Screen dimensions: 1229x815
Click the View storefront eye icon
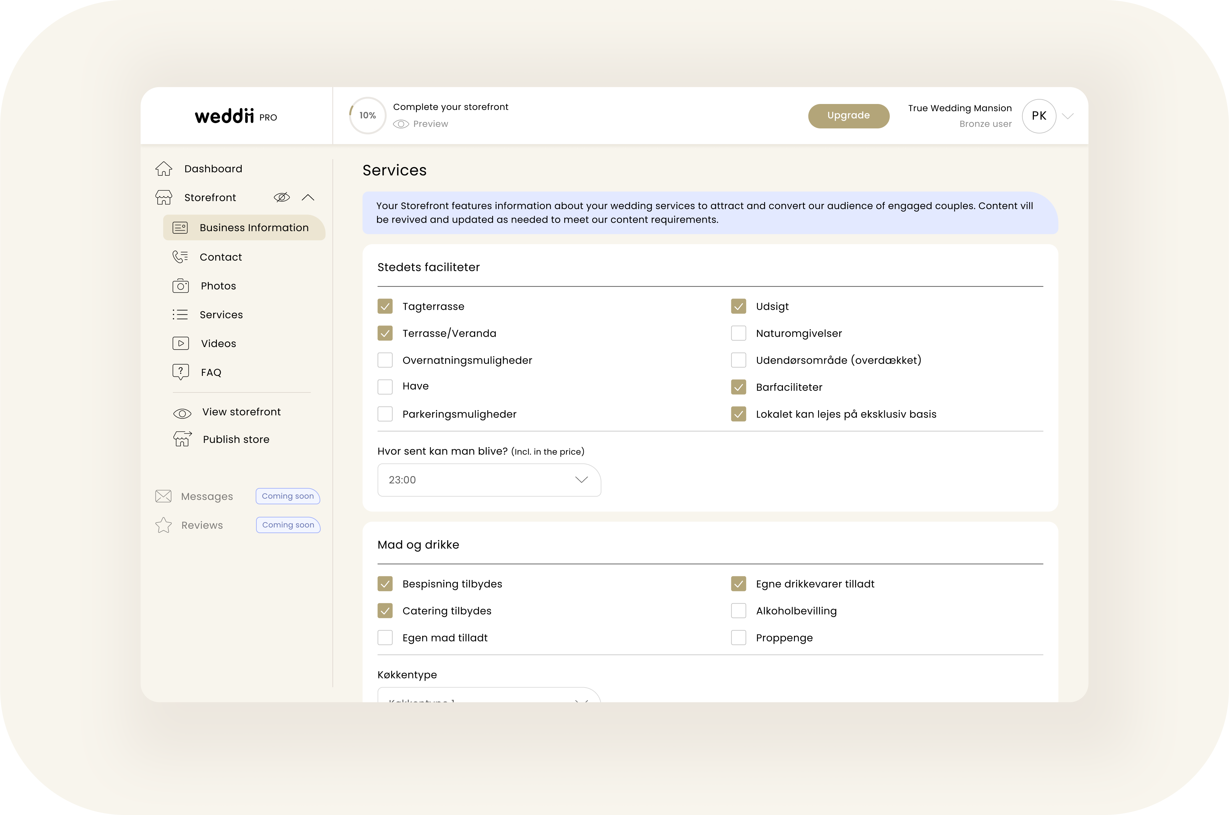[x=182, y=413]
